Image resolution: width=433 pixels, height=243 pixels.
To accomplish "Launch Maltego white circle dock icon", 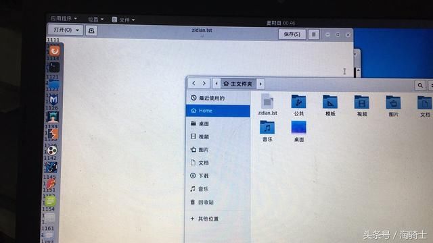I will pos(52,151).
